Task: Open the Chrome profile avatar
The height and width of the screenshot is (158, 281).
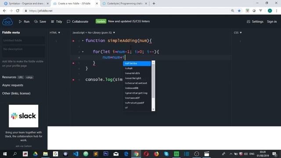Action: pos(270,11)
